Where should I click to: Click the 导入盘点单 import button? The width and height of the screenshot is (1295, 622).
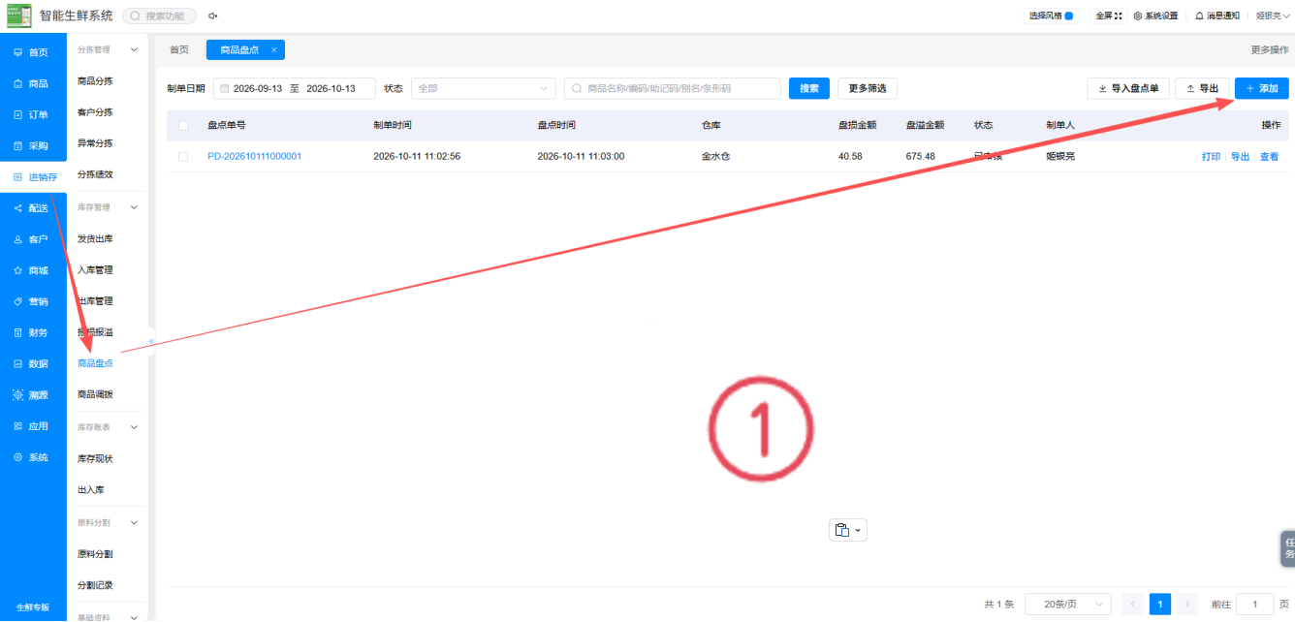point(1128,88)
